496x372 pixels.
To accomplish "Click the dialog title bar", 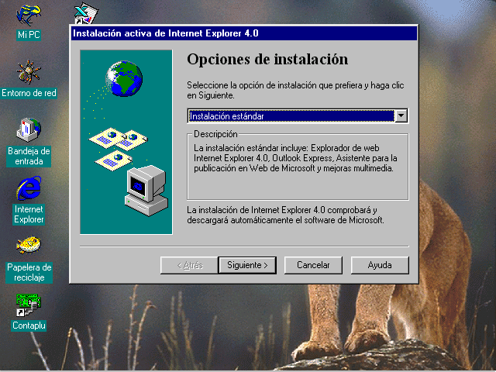I will 244,33.
